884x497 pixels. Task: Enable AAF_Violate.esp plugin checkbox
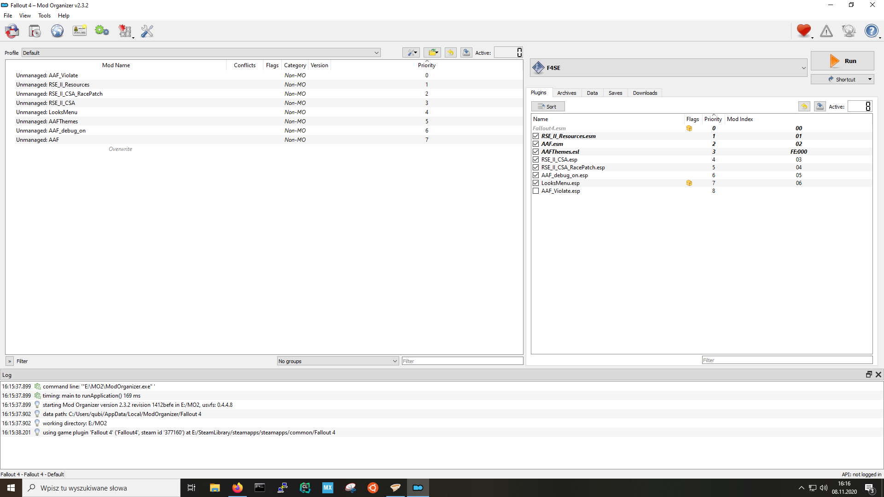coord(535,191)
